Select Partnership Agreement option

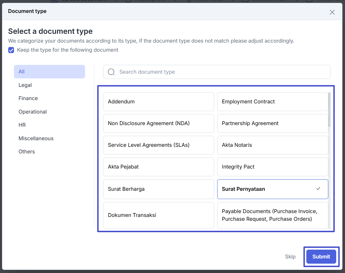pos(272,123)
